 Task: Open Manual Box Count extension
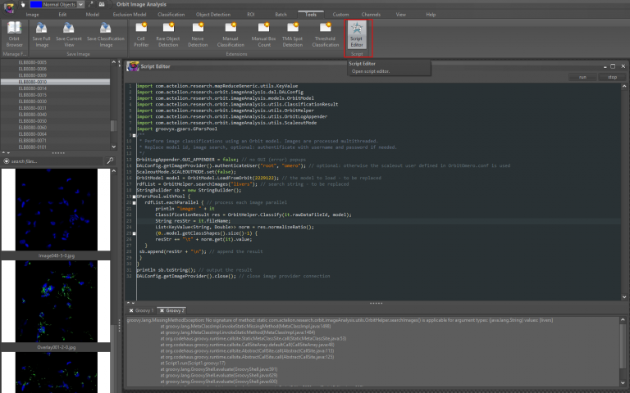263,34
